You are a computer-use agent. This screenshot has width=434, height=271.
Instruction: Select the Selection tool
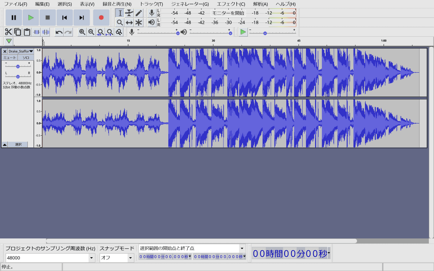(120, 13)
